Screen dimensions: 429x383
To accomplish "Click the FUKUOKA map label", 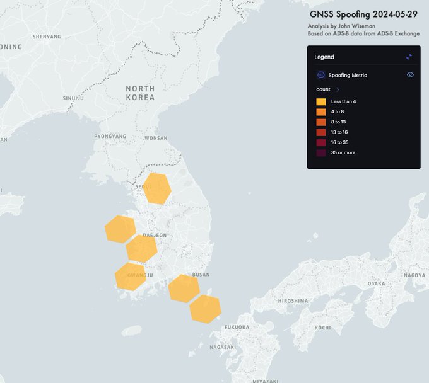I will tap(237, 327).
